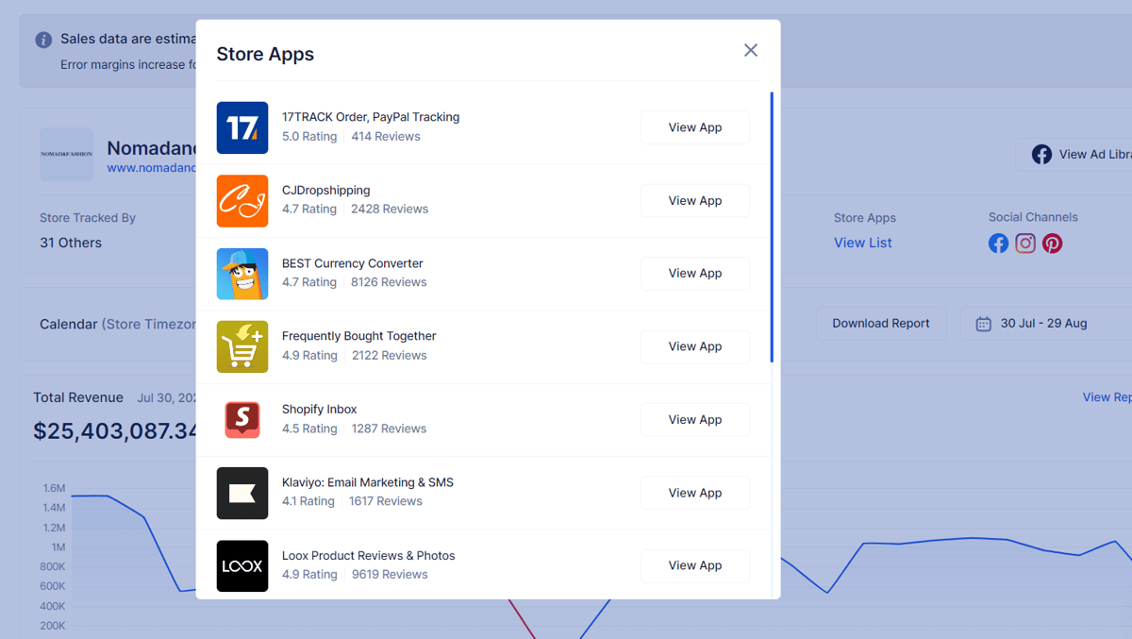Click the info icon in sales data notice
Viewport: 1132px width, 639px height.
[x=43, y=40]
